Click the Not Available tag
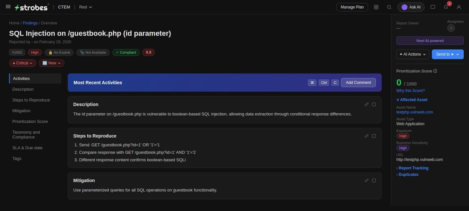This screenshot has height=211, width=469. pos(93,52)
